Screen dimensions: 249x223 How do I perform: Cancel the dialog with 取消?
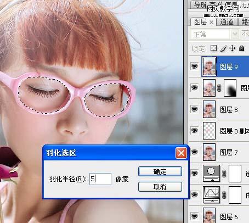click(x=160, y=187)
